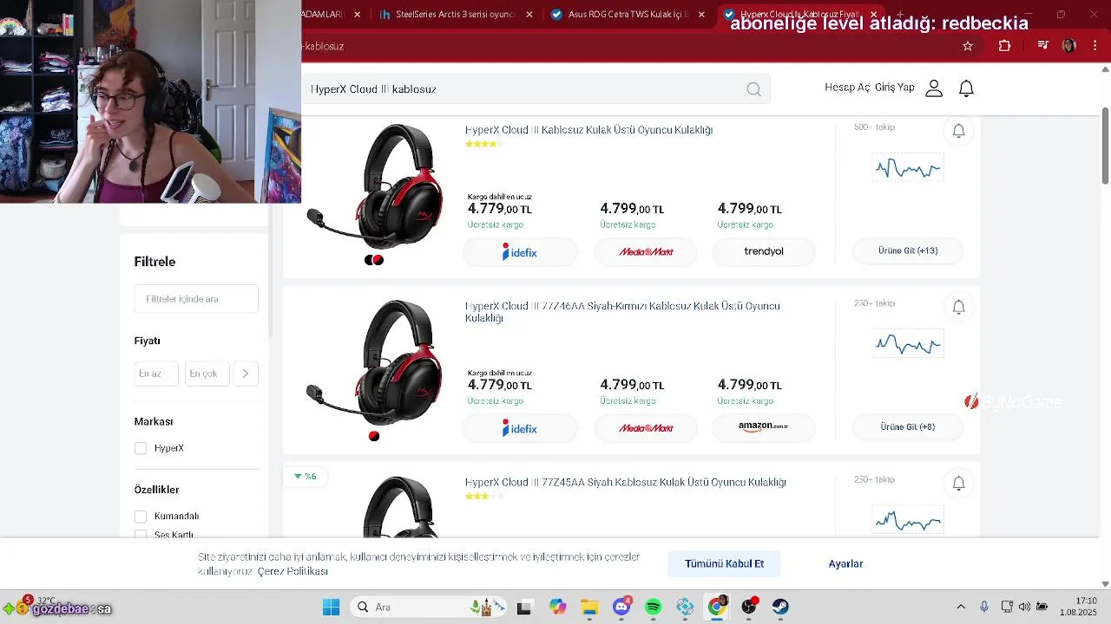Accept all cookies with Tümünü Kabul Et
The image size is (1111, 624).
[x=724, y=563]
